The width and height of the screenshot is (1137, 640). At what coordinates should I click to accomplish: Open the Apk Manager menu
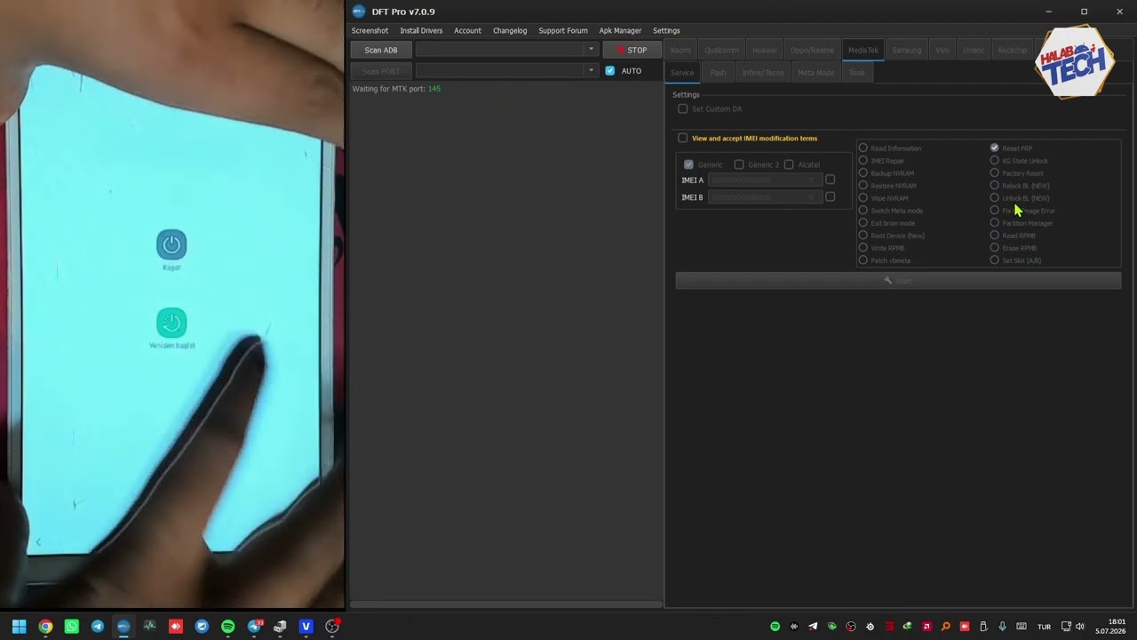pos(620,30)
